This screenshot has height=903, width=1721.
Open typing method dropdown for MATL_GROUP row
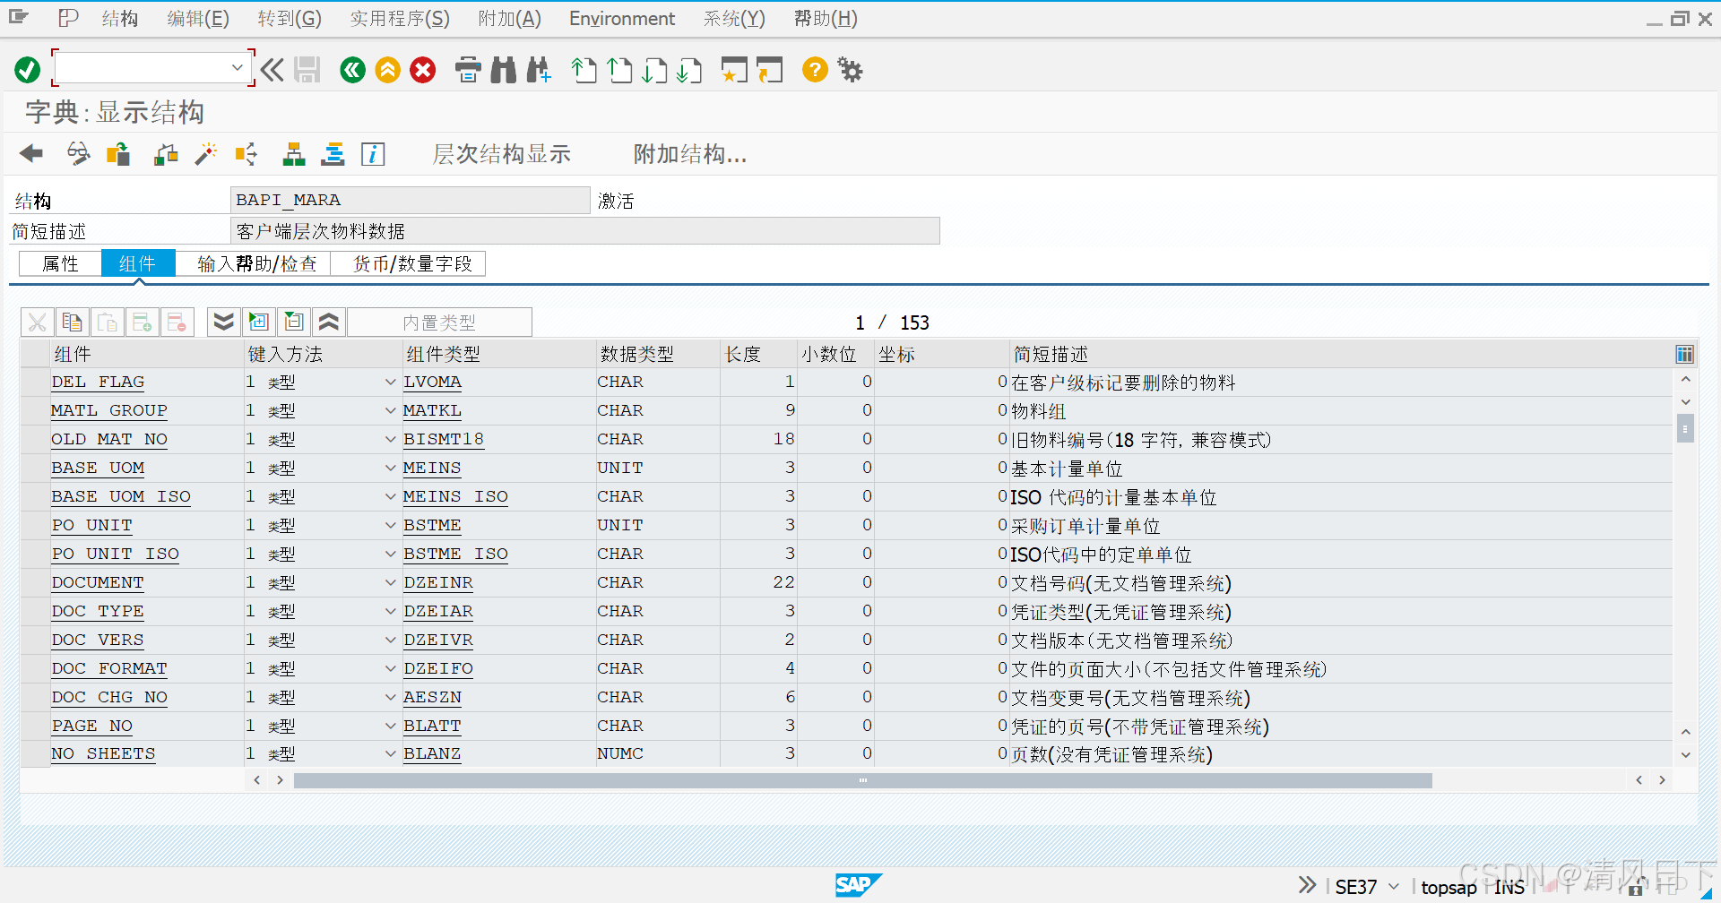pyautogui.click(x=391, y=411)
